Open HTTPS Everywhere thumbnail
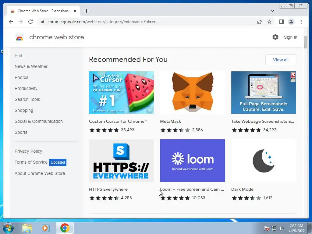Image resolution: width=312 pixels, height=234 pixels. coord(121,161)
